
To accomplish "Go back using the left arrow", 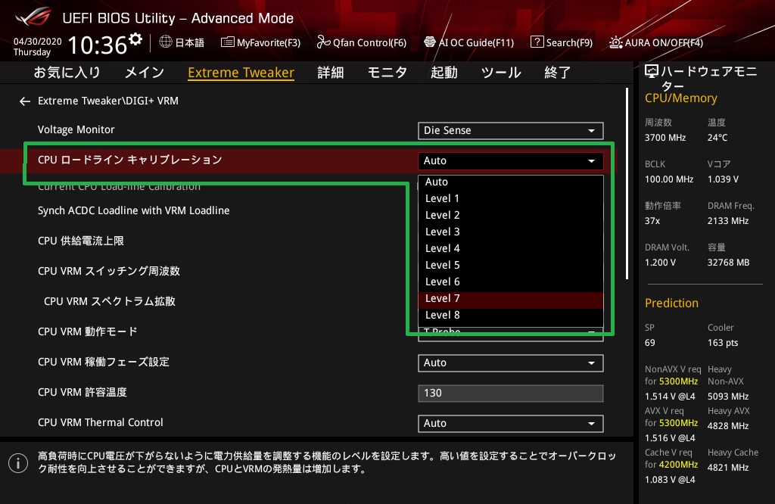I will (x=25, y=101).
